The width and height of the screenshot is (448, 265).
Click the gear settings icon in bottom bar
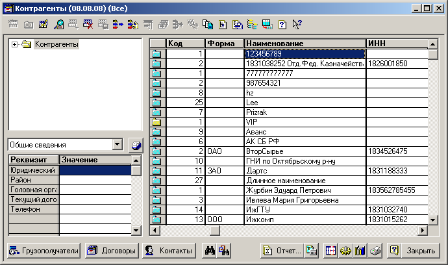click(345, 251)
